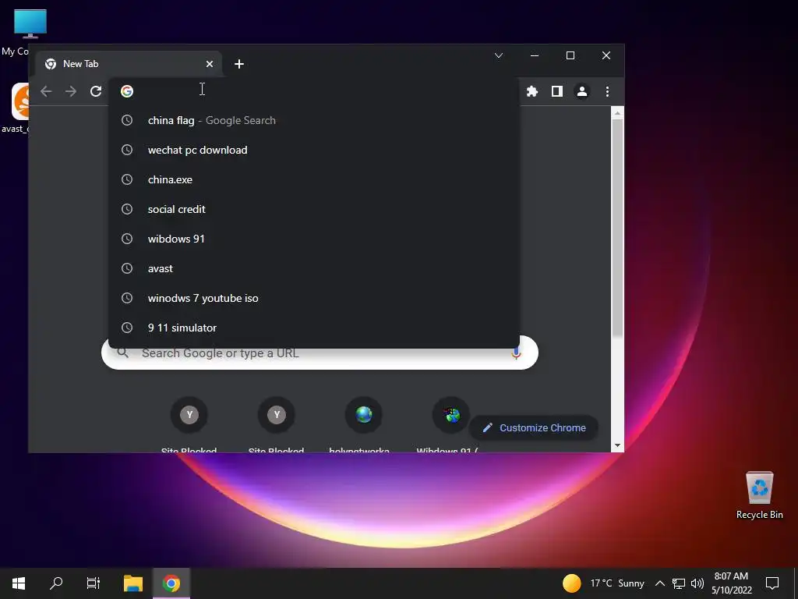Click the Customize Chrome button
This screenshot has width=798, height=599.
click(534, 428)
